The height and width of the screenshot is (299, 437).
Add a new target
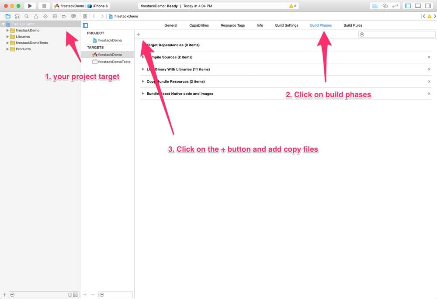pyautogui.click(x=85, y=295)
